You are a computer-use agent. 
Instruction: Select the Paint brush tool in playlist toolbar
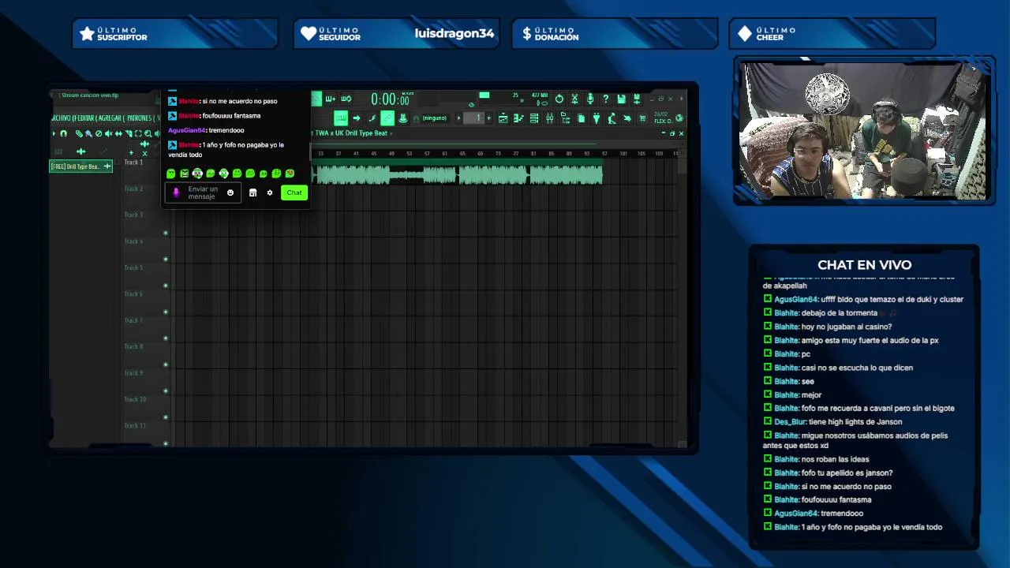[89, 133]
